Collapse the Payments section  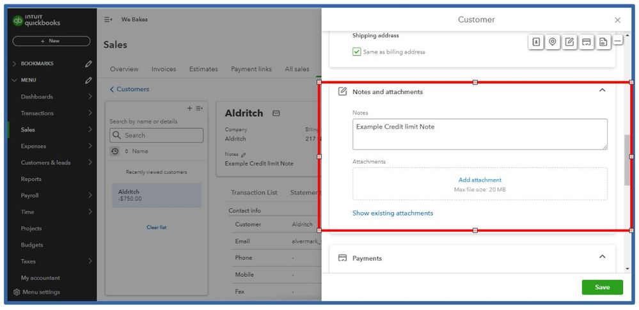click(602, 257)
